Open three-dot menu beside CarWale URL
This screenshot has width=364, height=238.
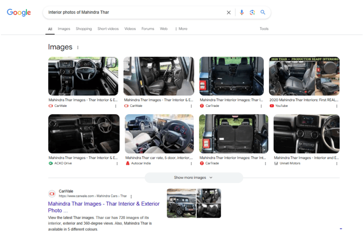click(x=131, y=196)
